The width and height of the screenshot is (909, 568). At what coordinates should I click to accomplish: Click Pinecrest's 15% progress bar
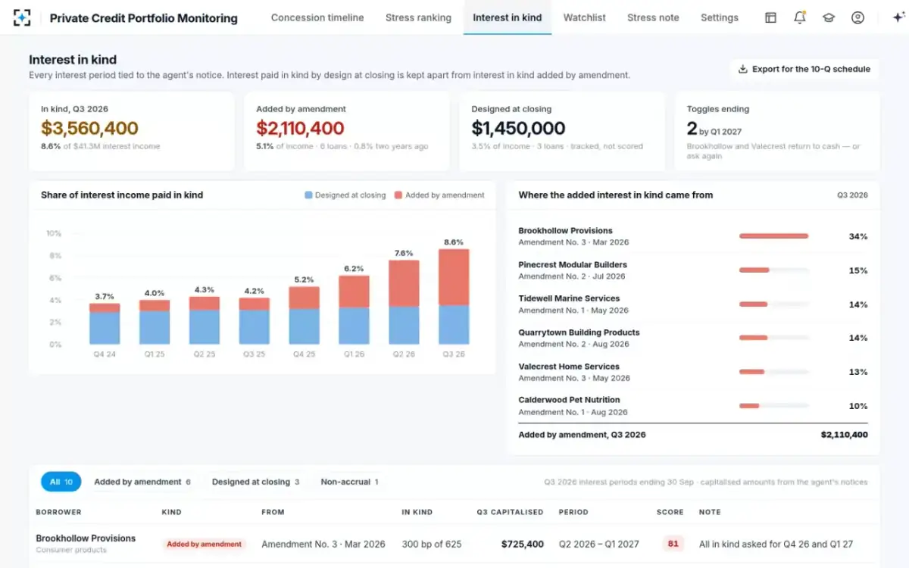[x=774, y=270]
